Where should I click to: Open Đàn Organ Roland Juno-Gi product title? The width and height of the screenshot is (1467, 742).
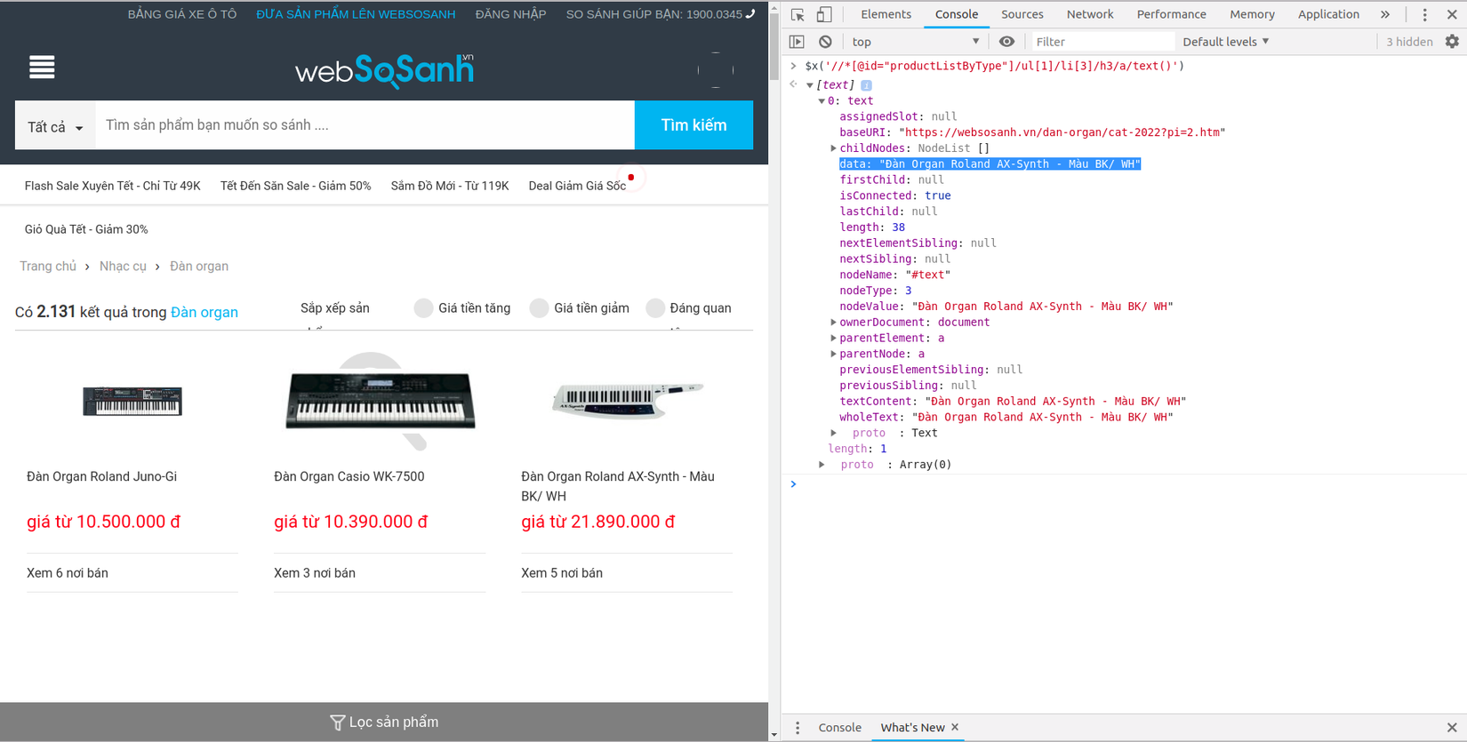click(102, 477)
